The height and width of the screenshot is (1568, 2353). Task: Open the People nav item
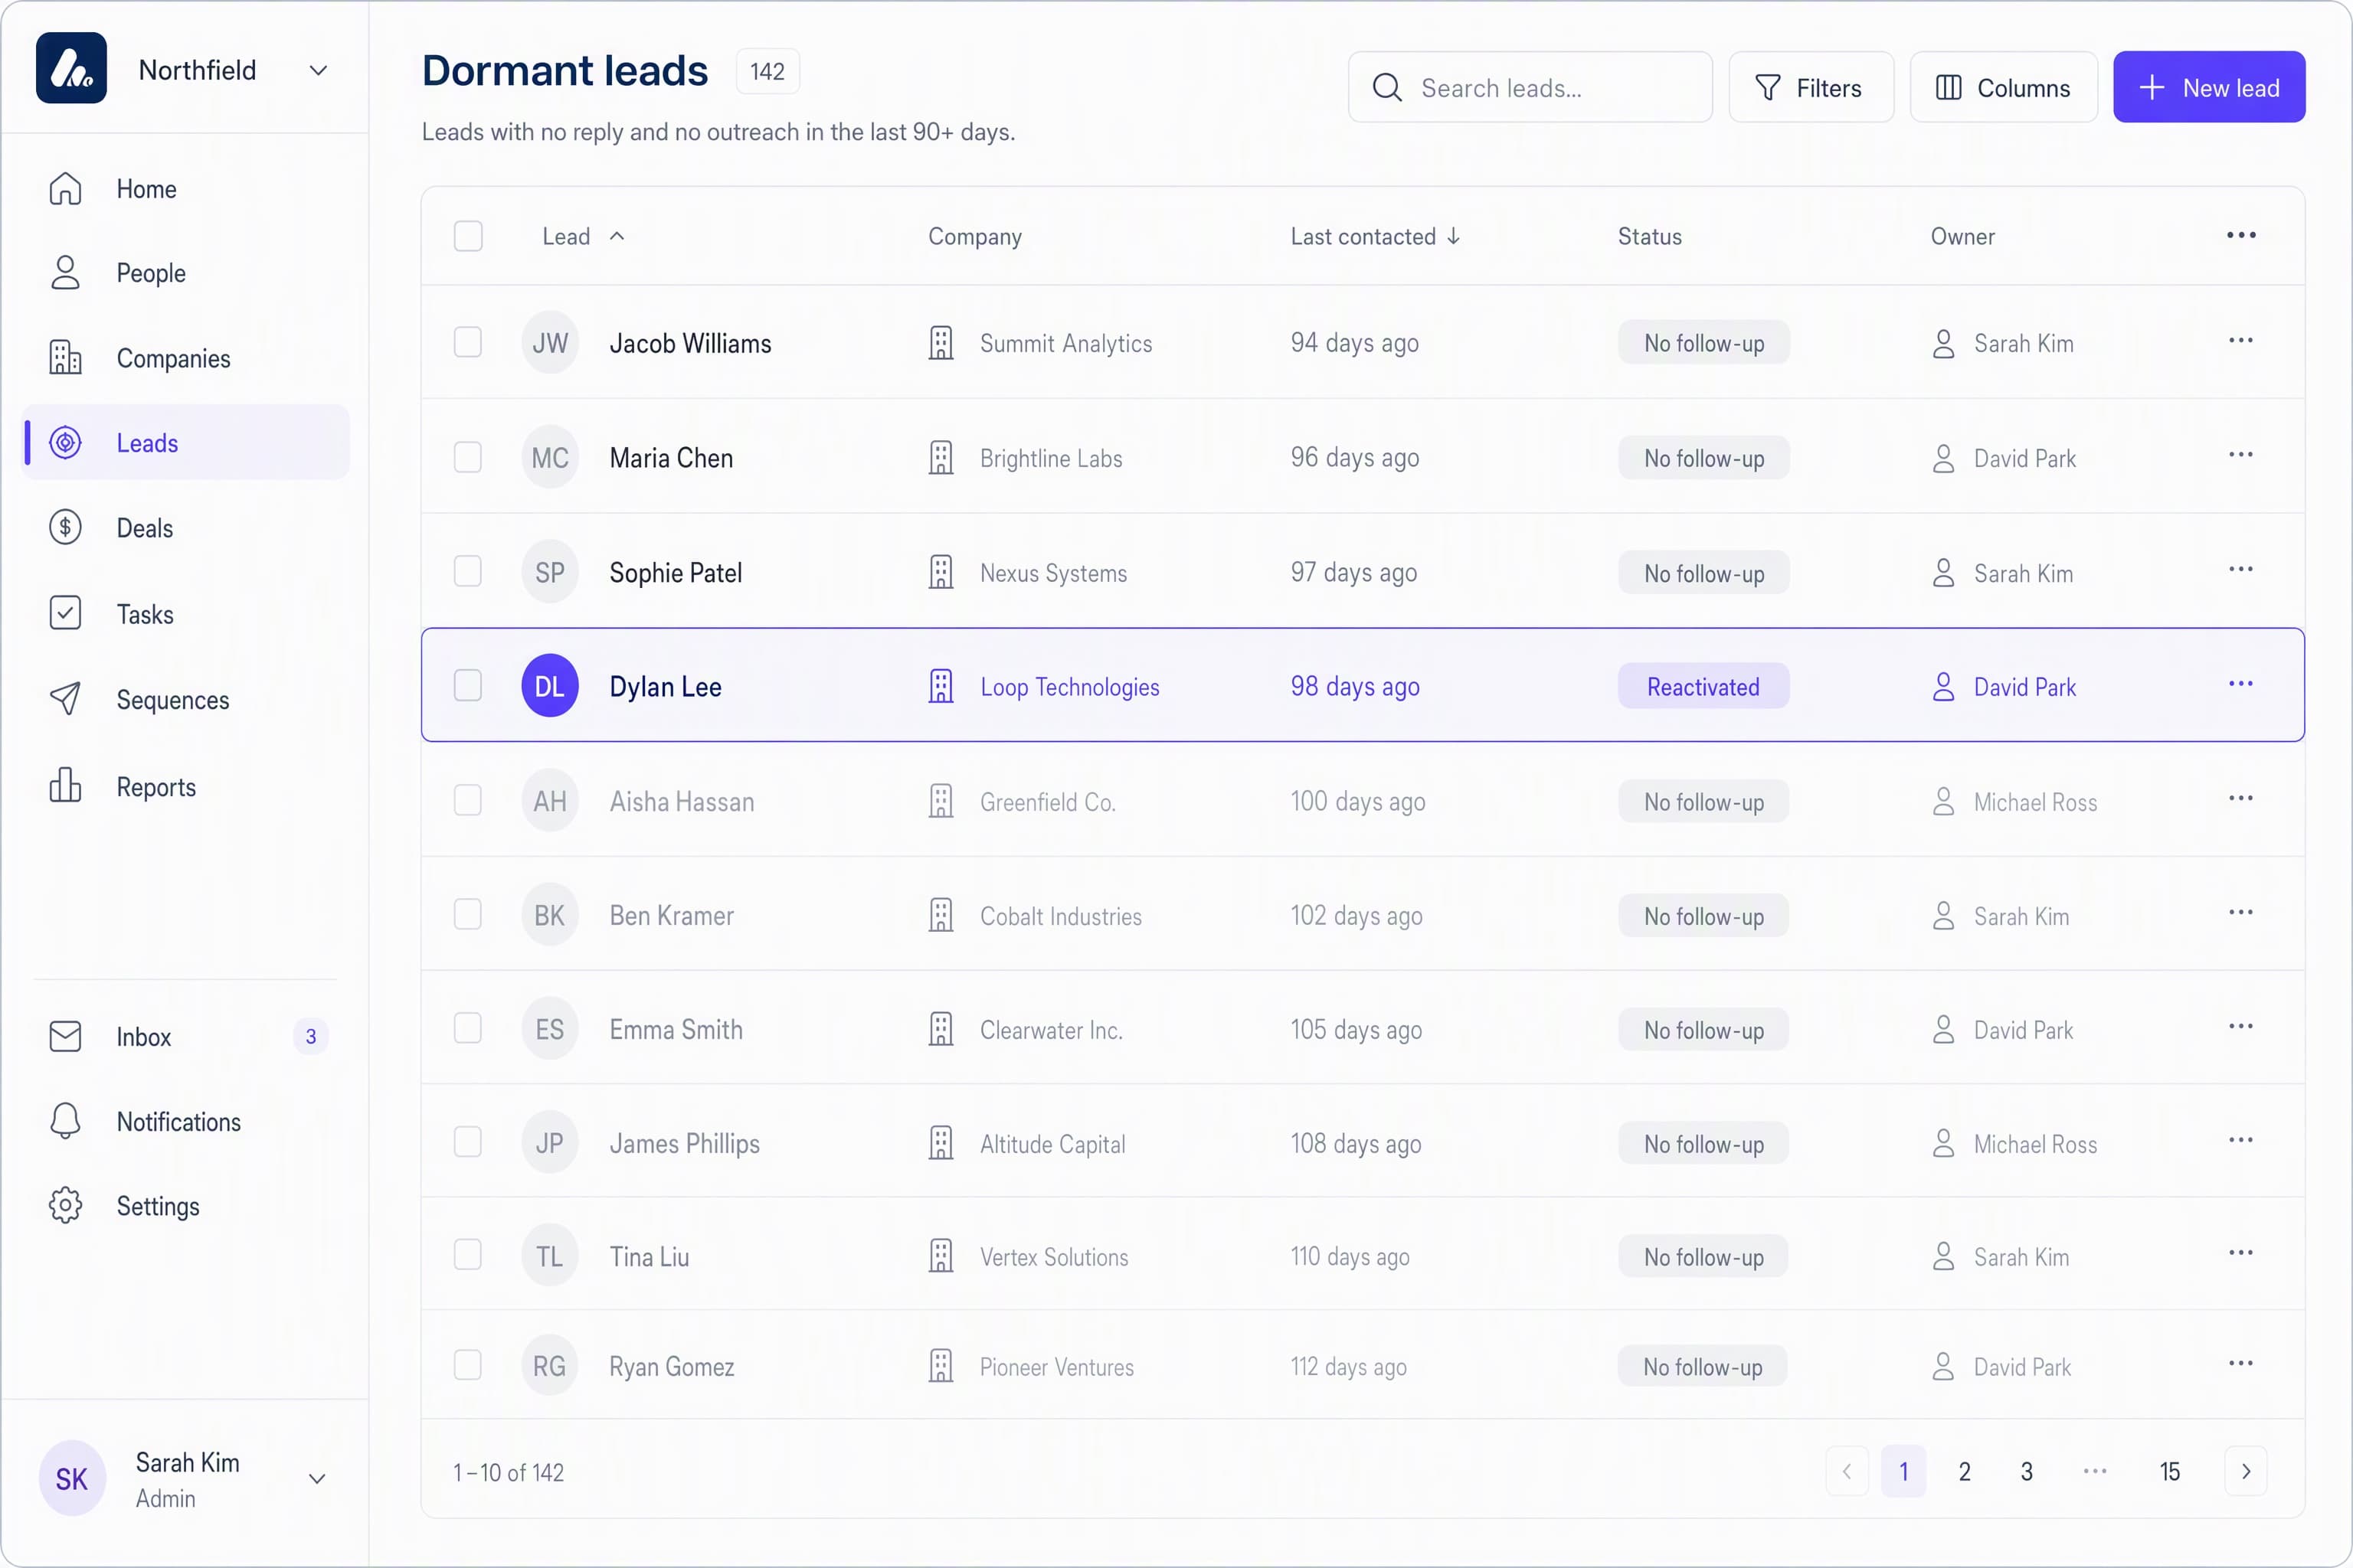(x=186, y=273)
